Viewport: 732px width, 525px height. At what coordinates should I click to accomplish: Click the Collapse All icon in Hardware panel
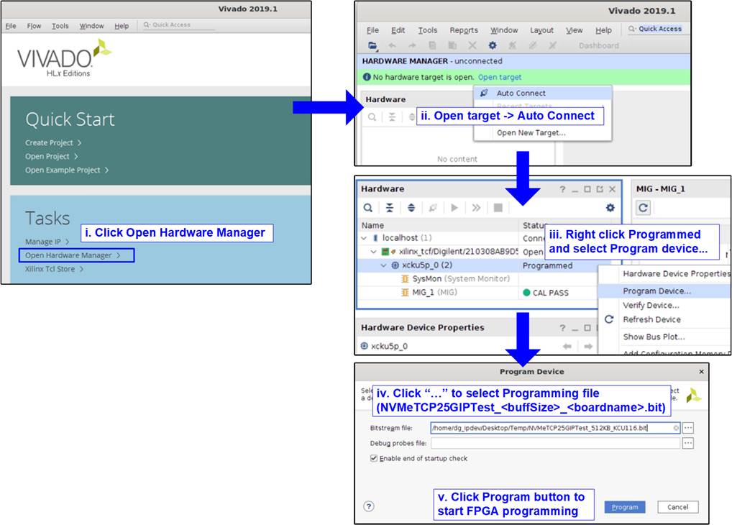pyautogui.click(x=390, y=208)
